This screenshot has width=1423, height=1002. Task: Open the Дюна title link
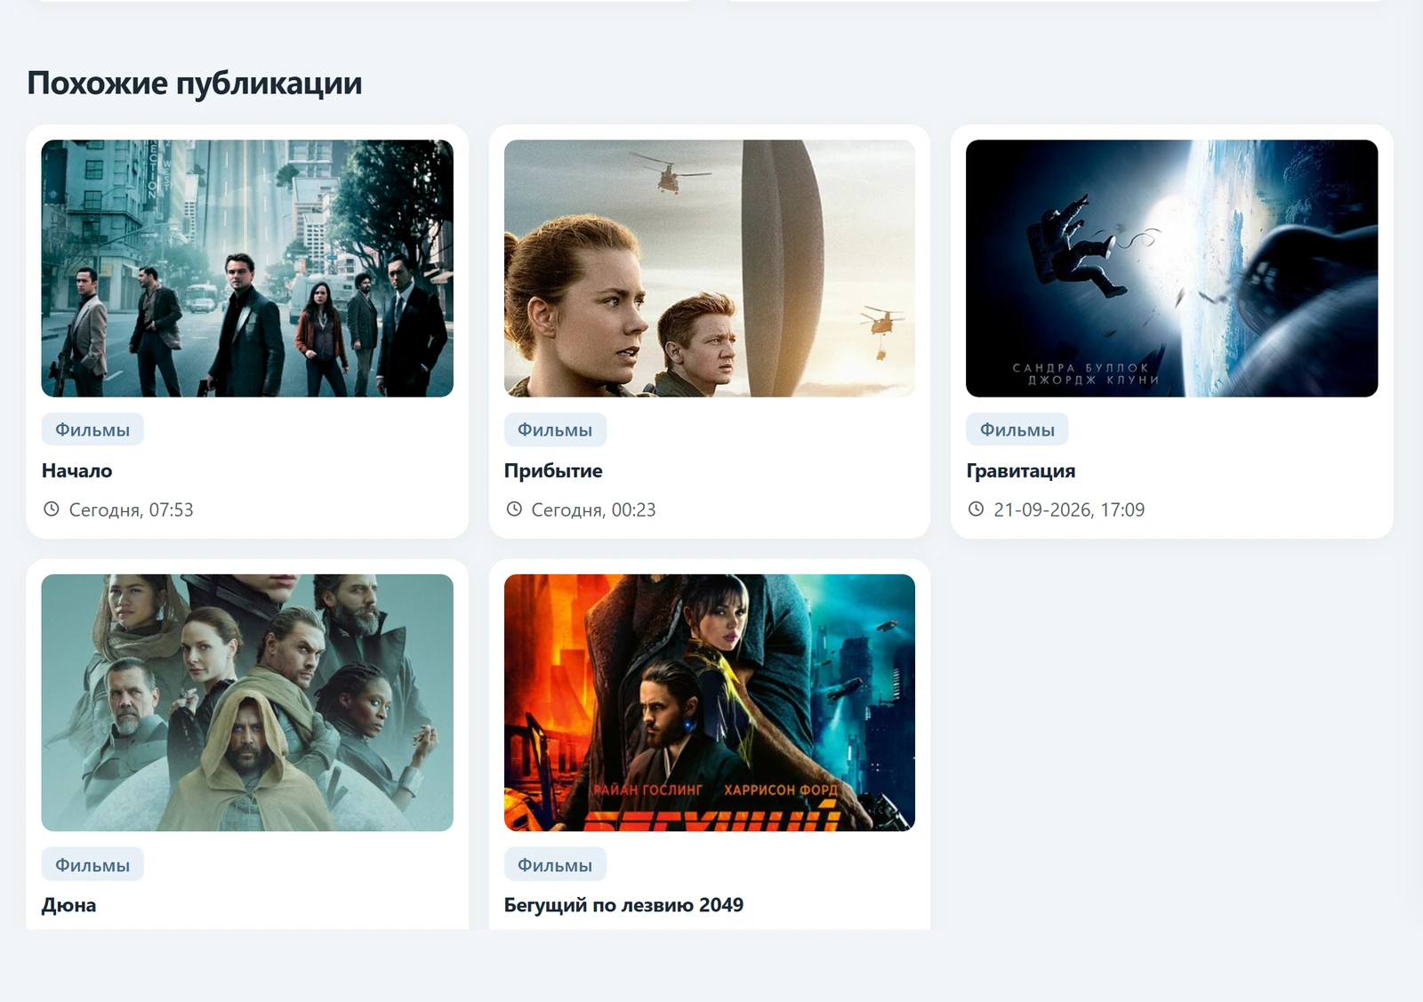click(69, 905)
